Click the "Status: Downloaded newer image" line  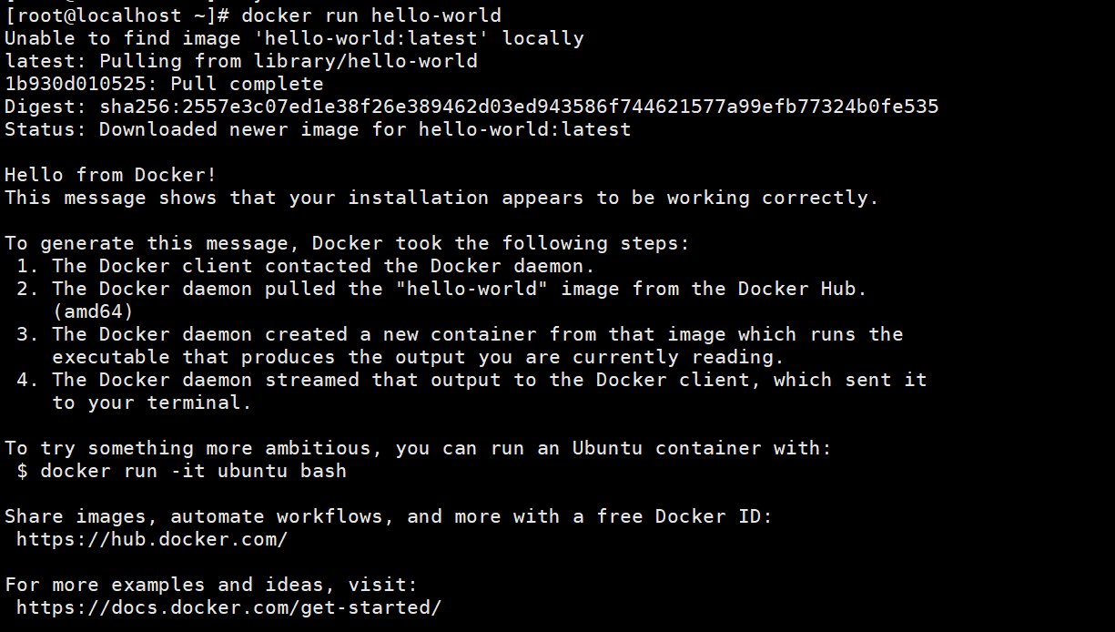click(x=318, y=129)
